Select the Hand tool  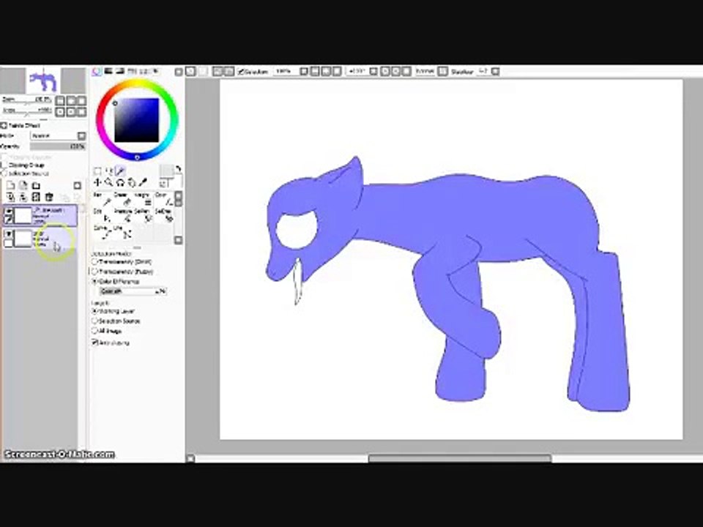(x=131, y=182)
